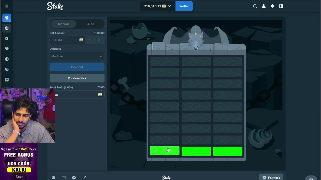The image size is (321, 180).
Task: Click the Total Profit value field
Action: [77, 95]
